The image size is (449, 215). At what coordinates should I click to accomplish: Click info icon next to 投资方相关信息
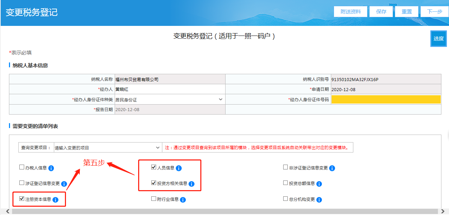pos(191,184)
